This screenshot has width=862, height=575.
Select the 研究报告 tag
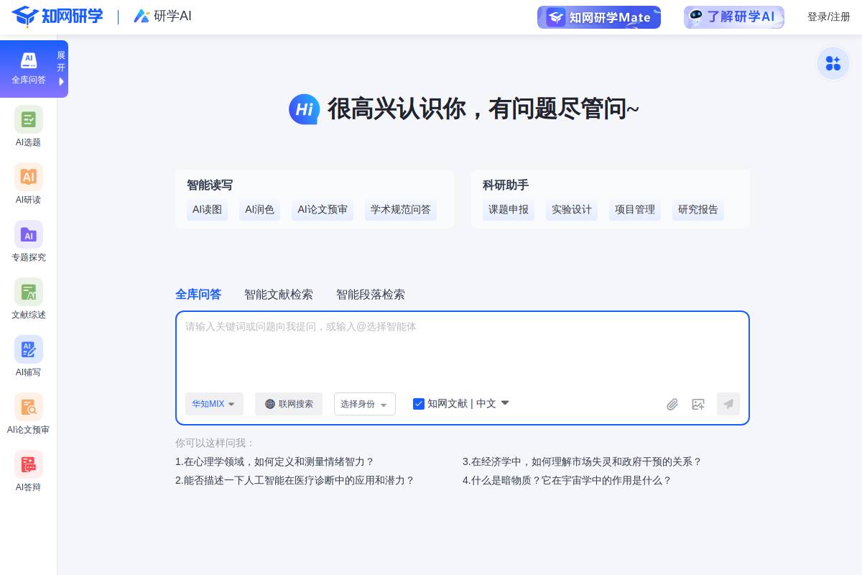[x=698, y=210]
